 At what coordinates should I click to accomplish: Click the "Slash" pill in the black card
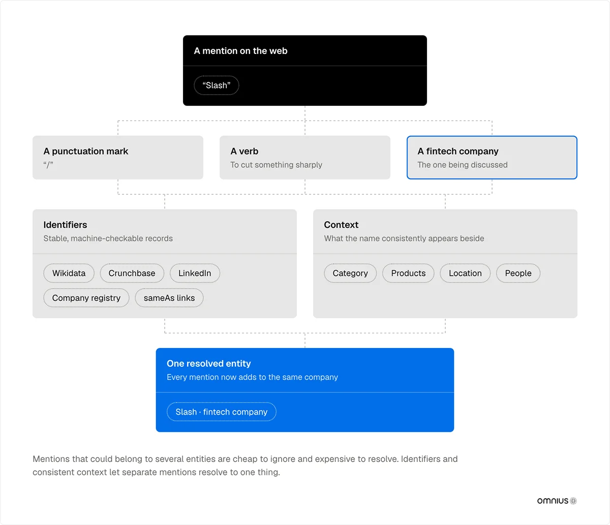pyautogui.click(x=217, y=85)
